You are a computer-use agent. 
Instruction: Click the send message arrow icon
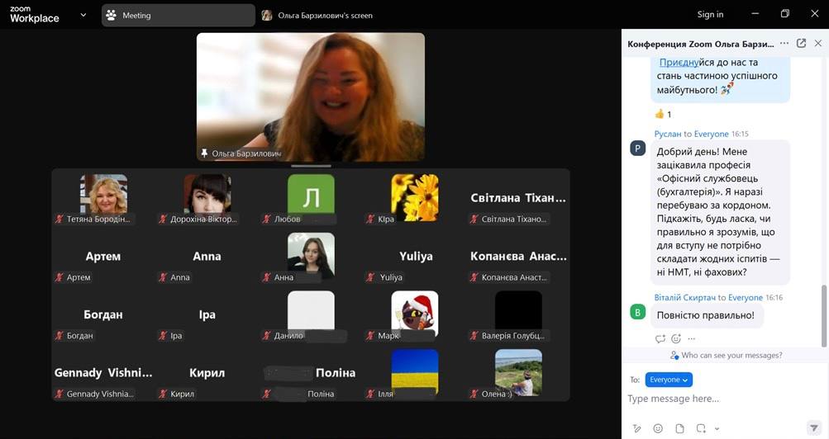(x=814, y=428)
